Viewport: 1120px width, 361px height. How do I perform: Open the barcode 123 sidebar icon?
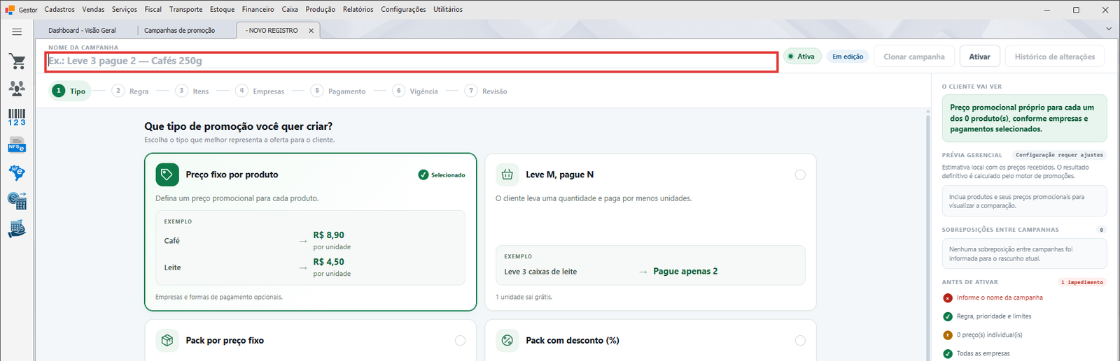pos(17,117)
